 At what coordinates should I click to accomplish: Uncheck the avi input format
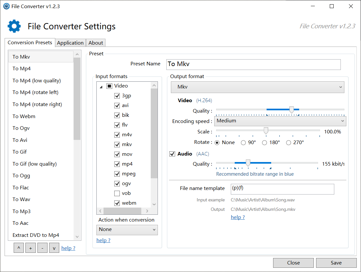117,105
